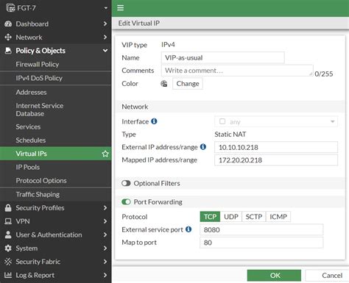Click the favorite star on Virtual IPs

coord(105,154)
